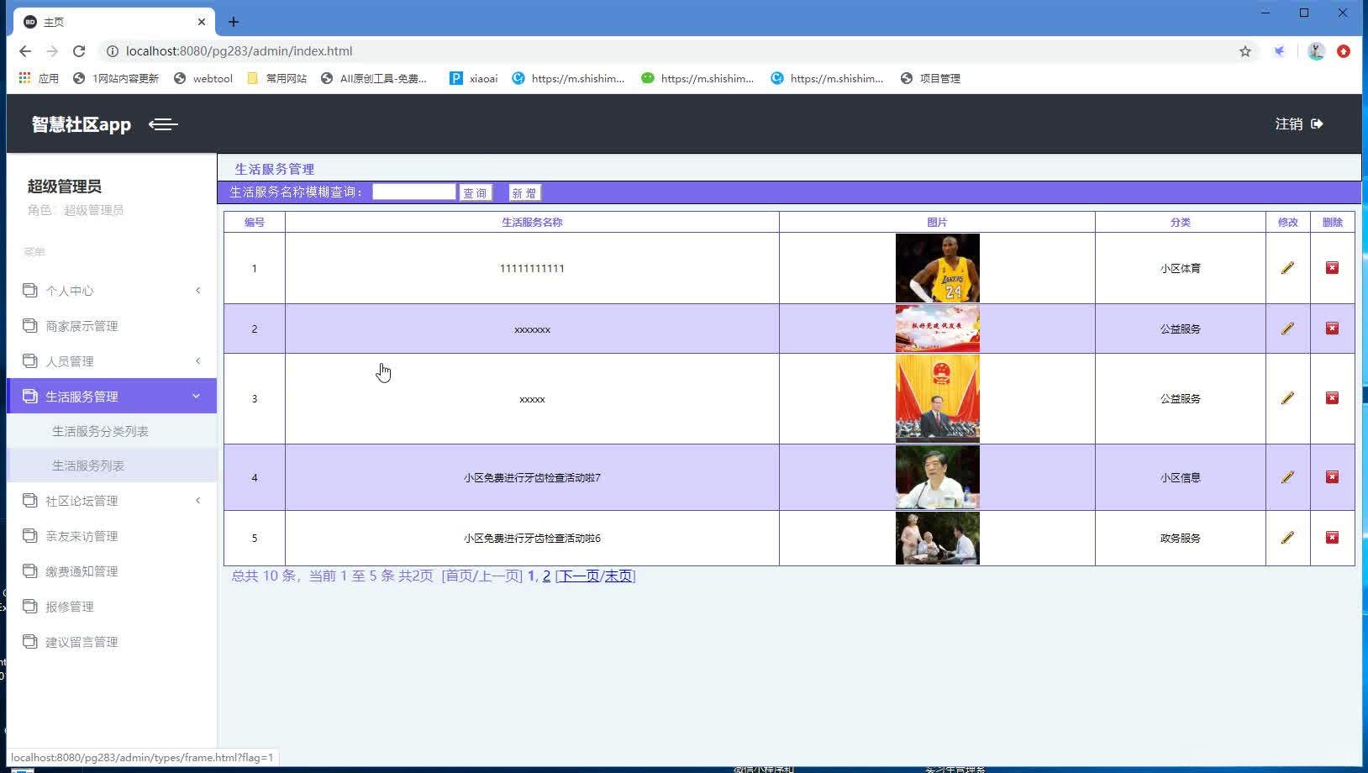The image size is (1368, 773).
Task: Click the bookmark star in the address bar
Action: click(1245, 50)
